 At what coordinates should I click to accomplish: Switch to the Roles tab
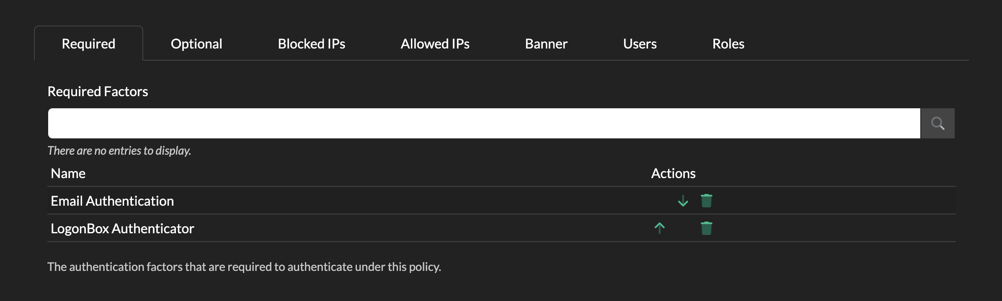[x=728, y=44]
